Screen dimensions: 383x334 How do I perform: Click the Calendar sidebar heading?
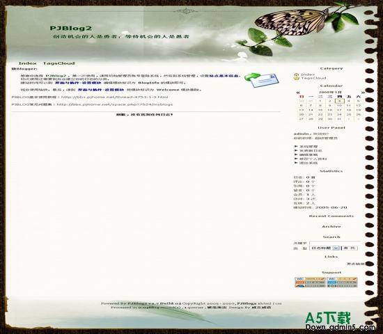[331, 86]
